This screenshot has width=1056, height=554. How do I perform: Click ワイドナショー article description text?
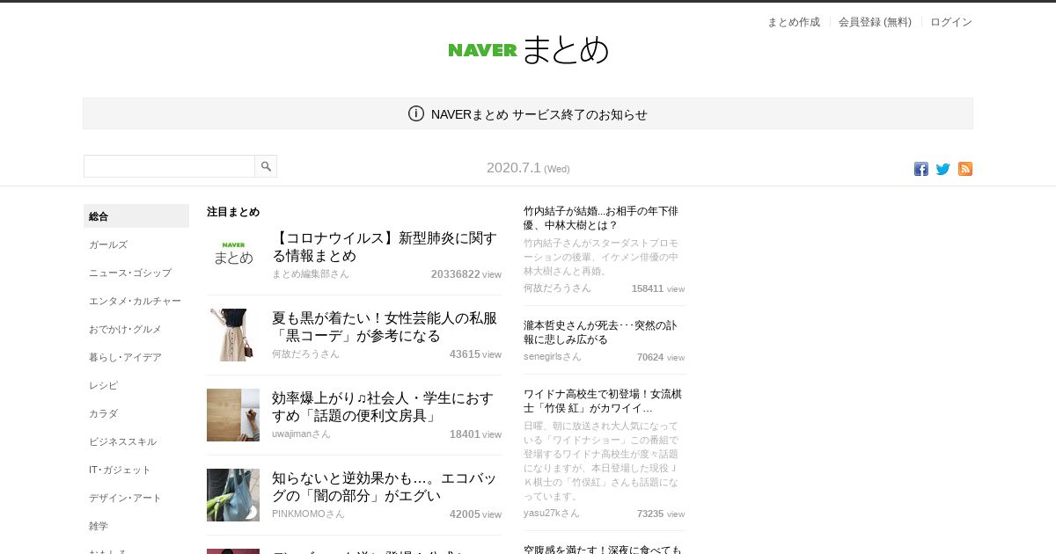tap(601, 461)
